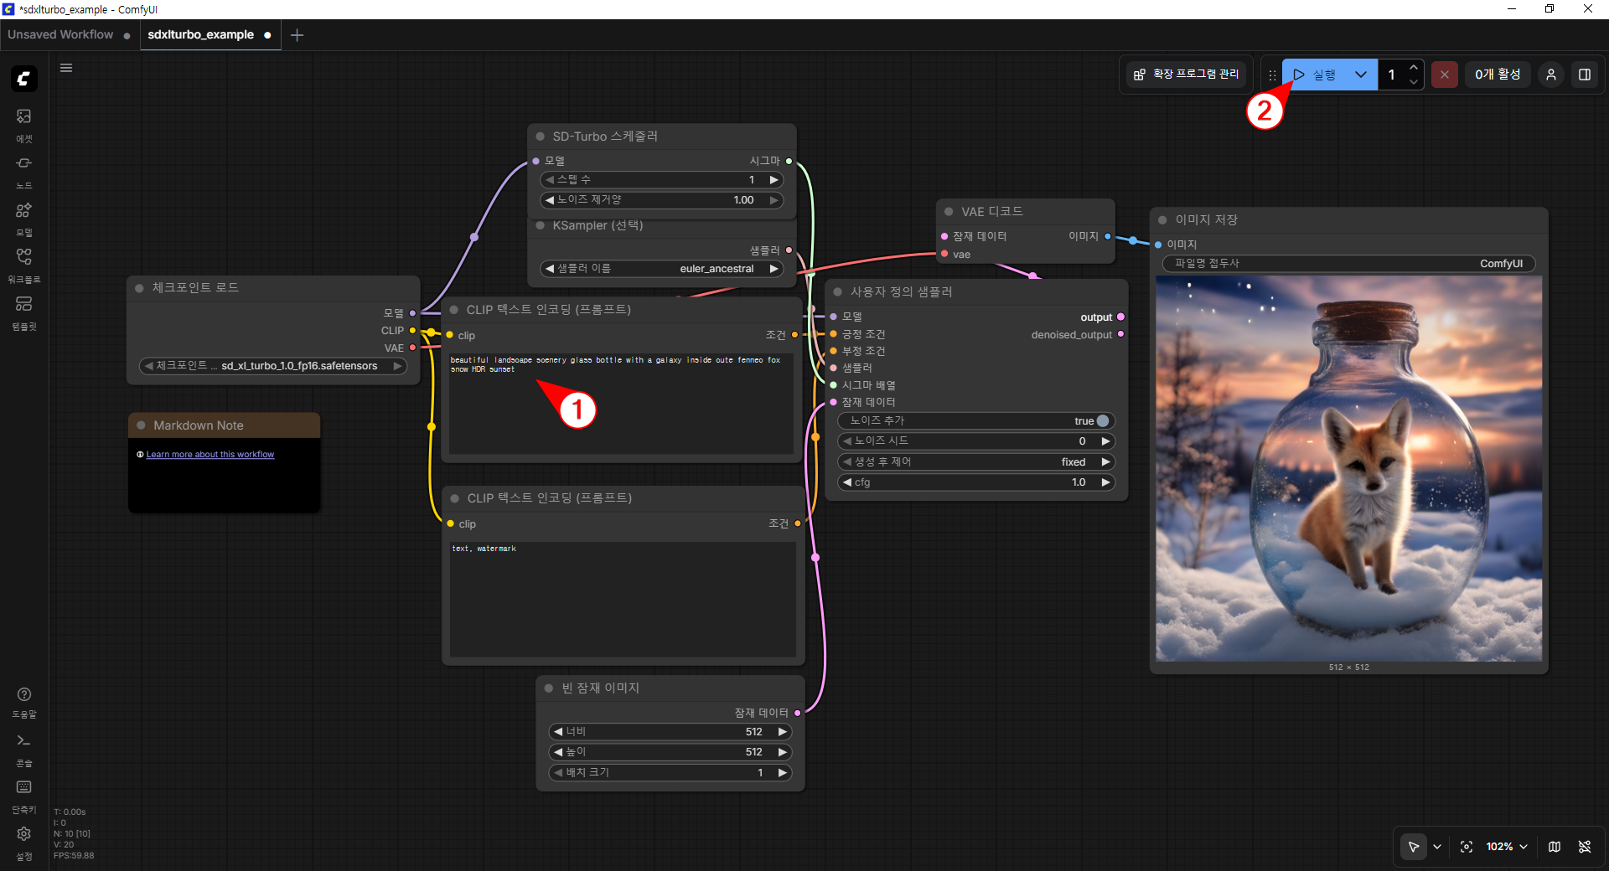This screenshot has width=1609, height=871.
Task: Expand the run button dropdown arrow
Action: [x=1360, y=75]
